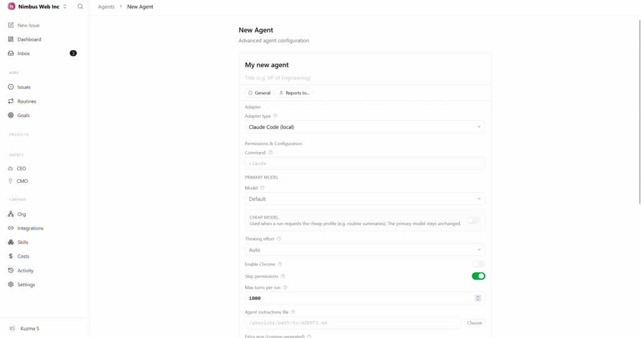Click the Agent instructions file path field
The image size is (641, 338).
[353, 323]
